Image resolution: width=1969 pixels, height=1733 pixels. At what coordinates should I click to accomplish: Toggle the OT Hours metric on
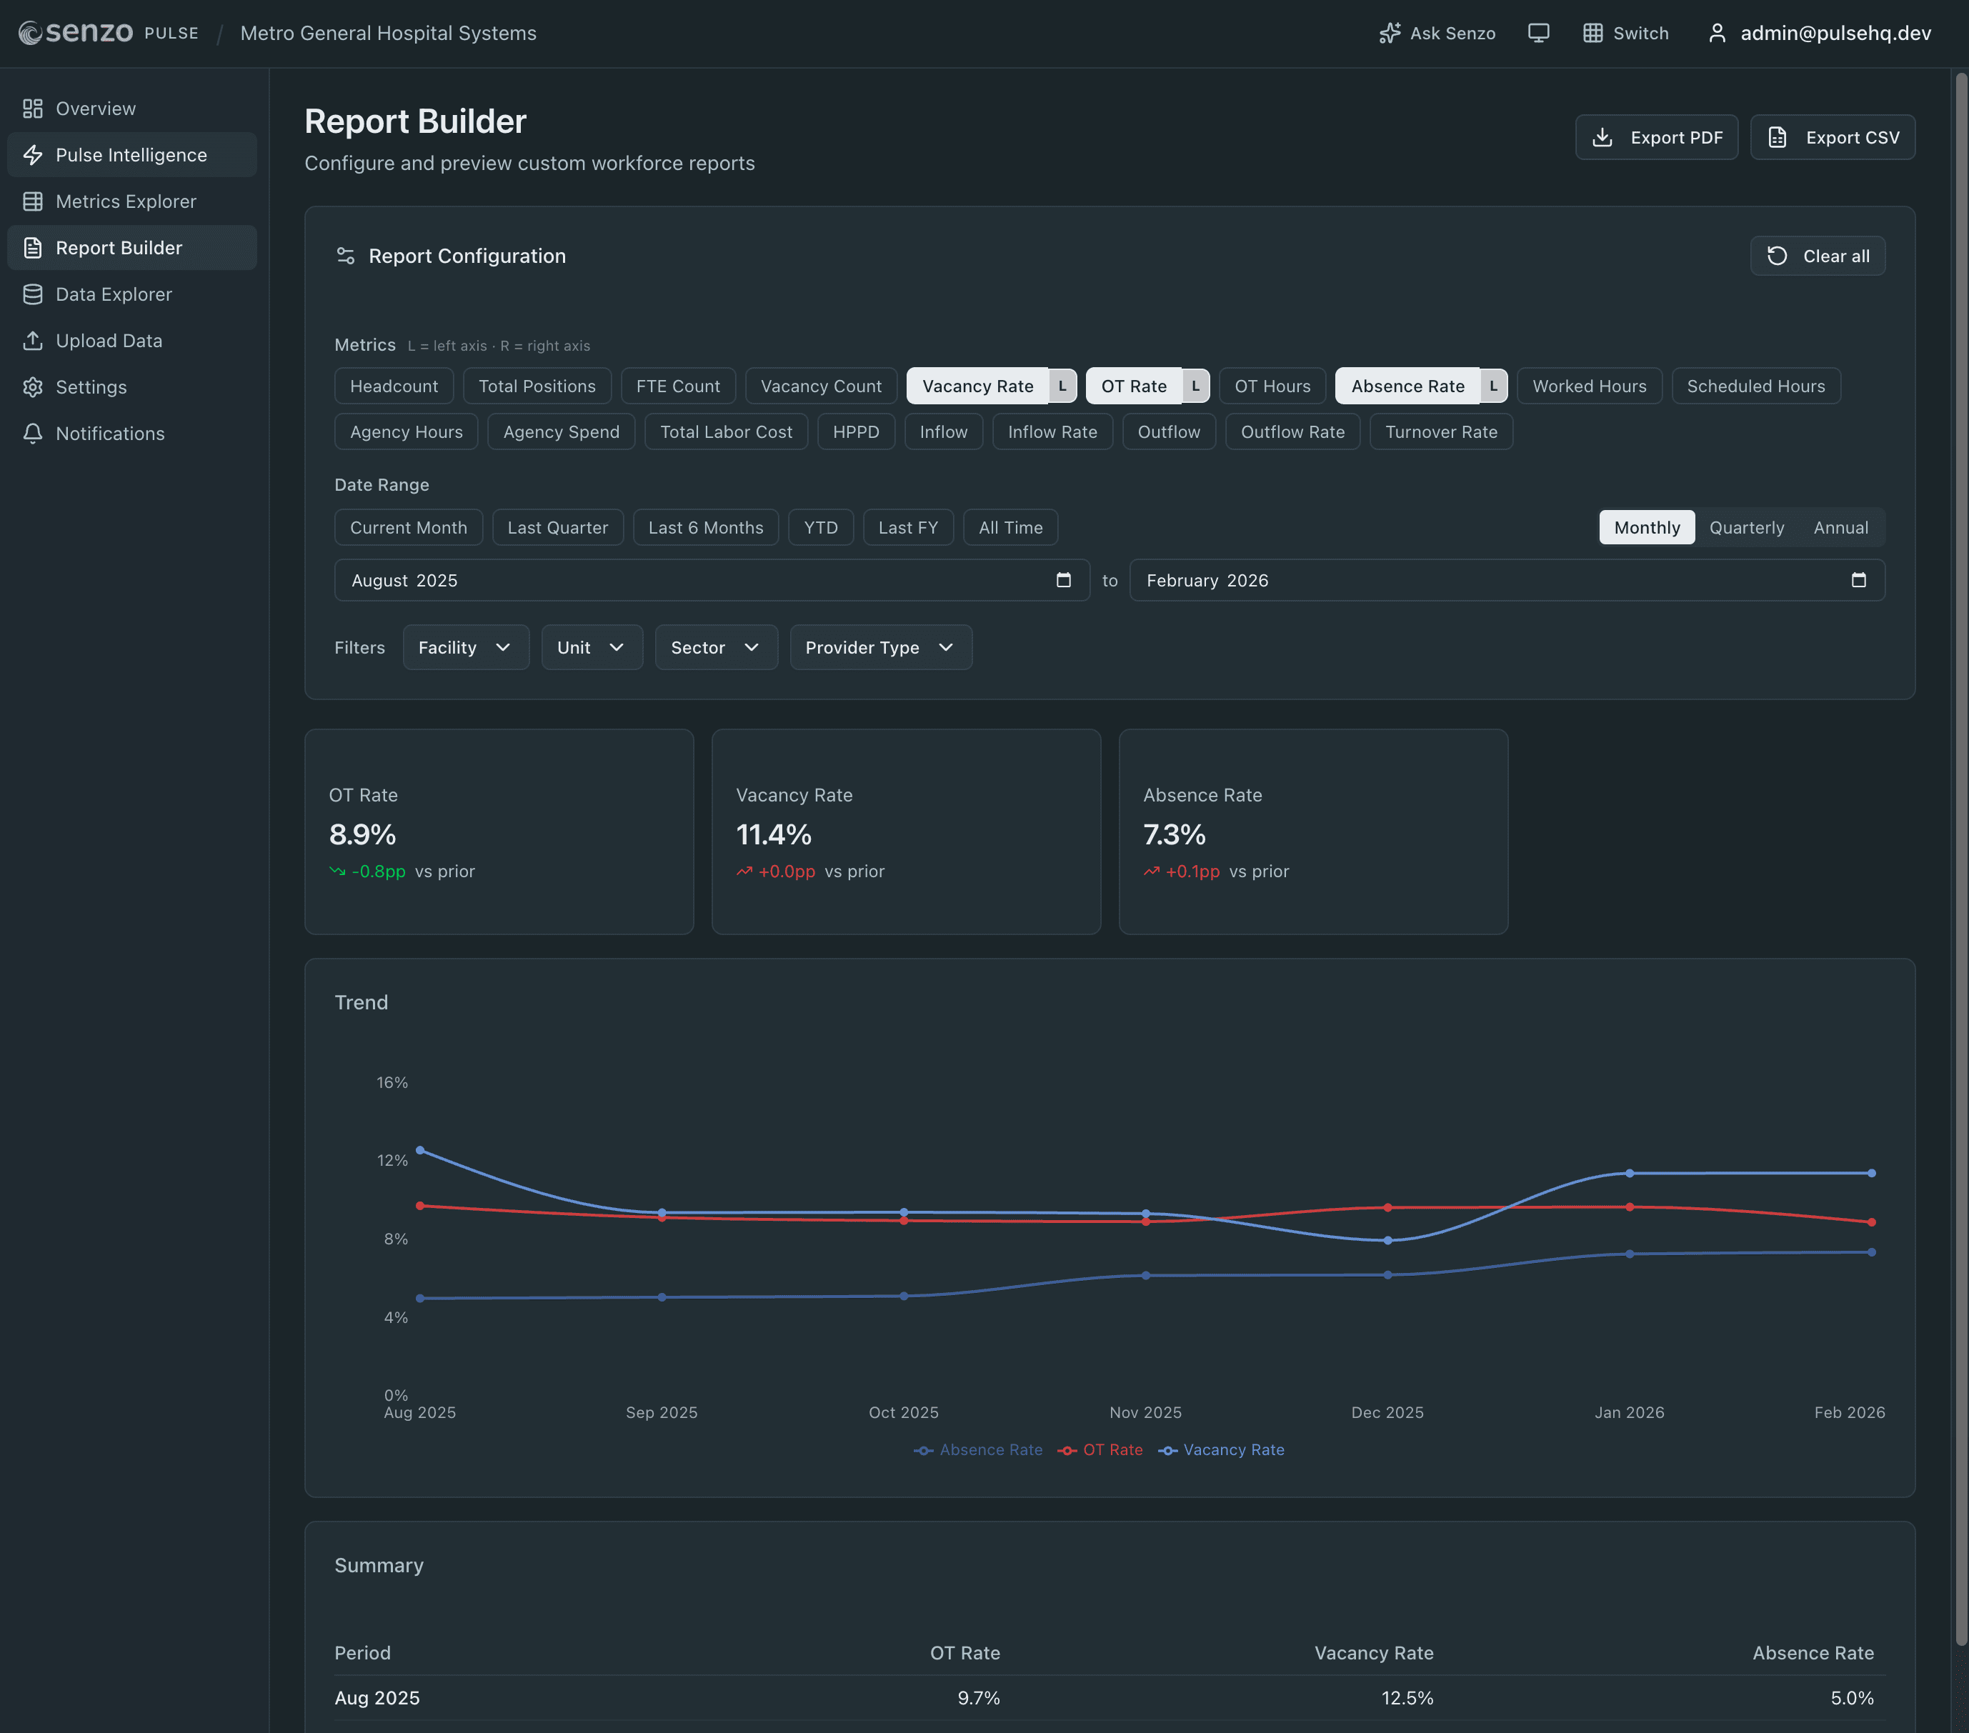pyautogui.click(x=1272, y=385)
